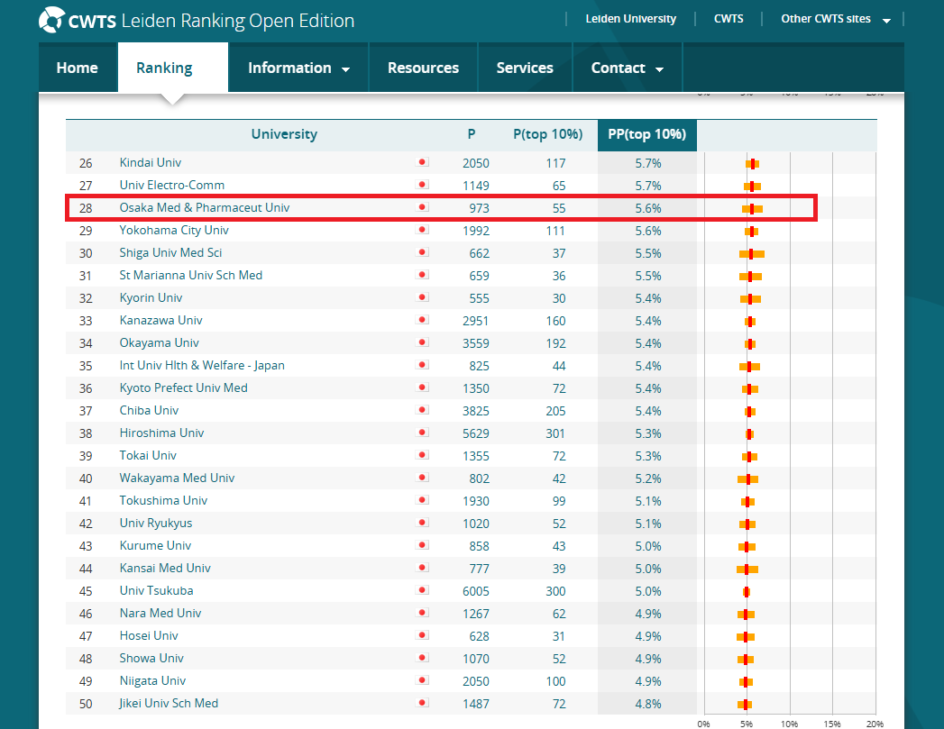Sort by the PP(top 10%) column header
This screenshot has height=729, width=944.
[646, 134]
